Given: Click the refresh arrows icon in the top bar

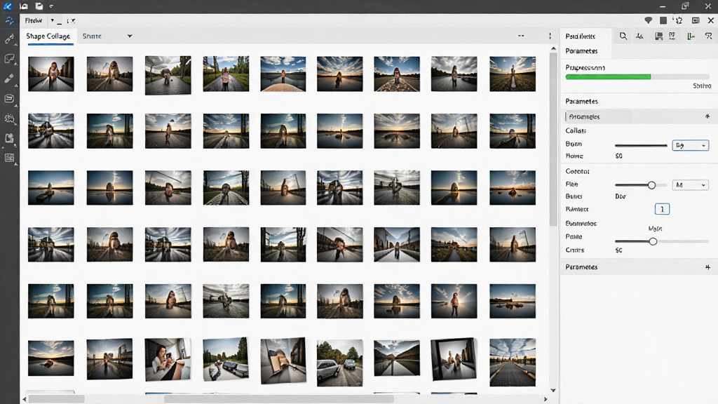Looking at the screenshot, I should coord(679,20).
